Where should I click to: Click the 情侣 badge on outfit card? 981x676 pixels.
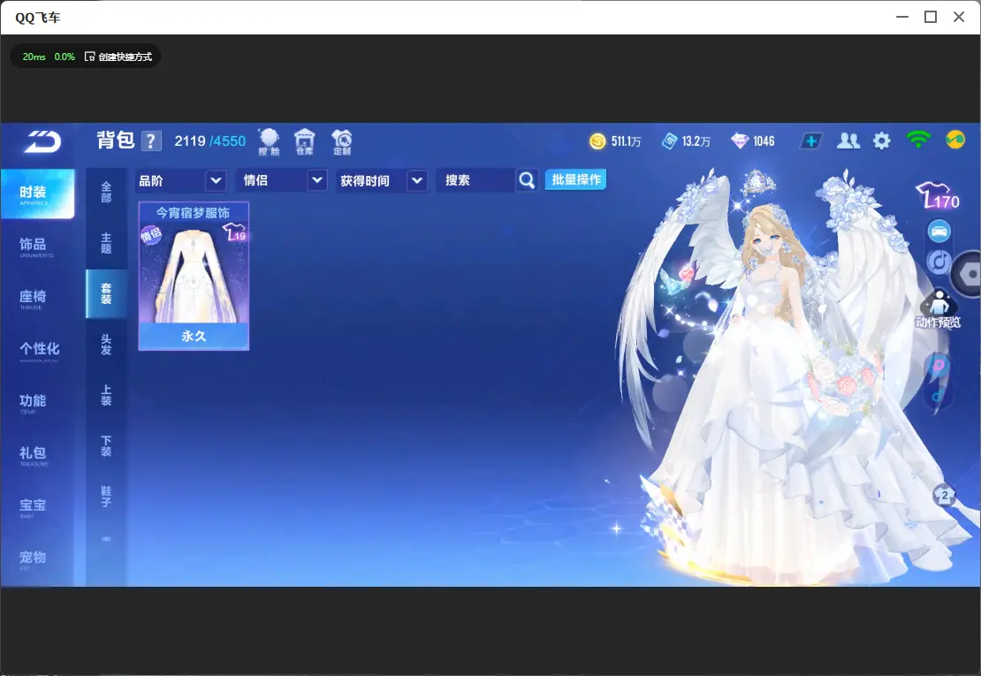coord(151,235)
